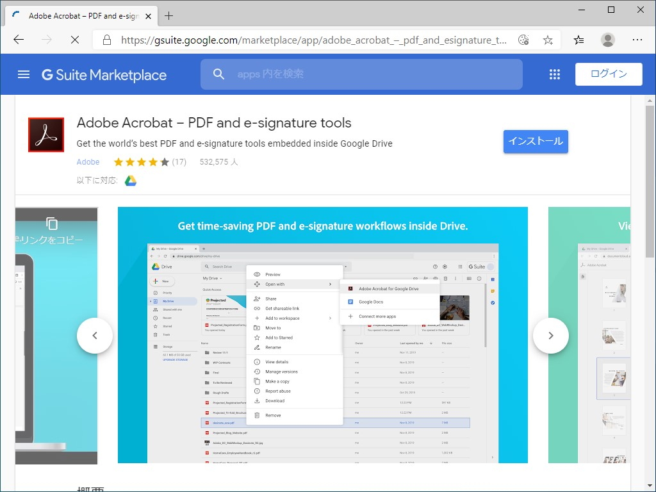656x492 pixels.
Task: Open the hamburger navigation menu
Action: 24,74
